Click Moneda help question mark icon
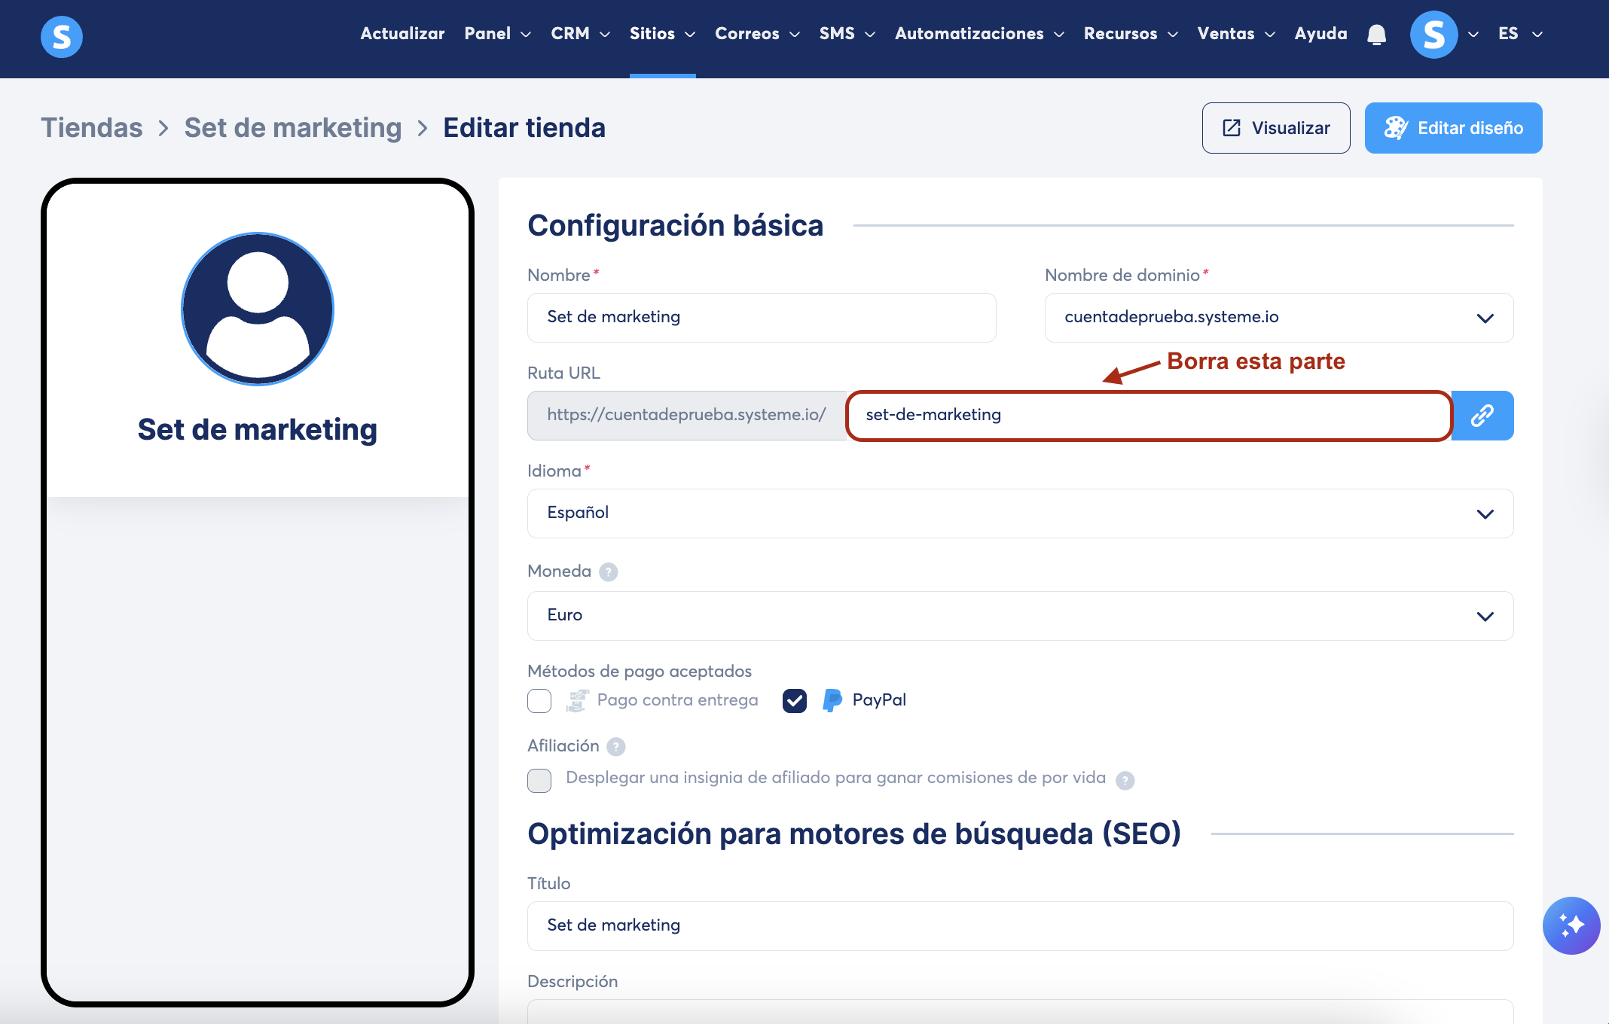The image size is (1609, 1024). (x=609, y=572)
